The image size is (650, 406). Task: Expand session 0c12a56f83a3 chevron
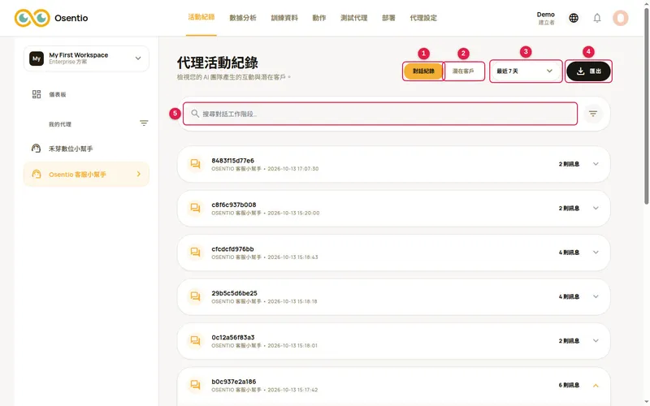596,340
